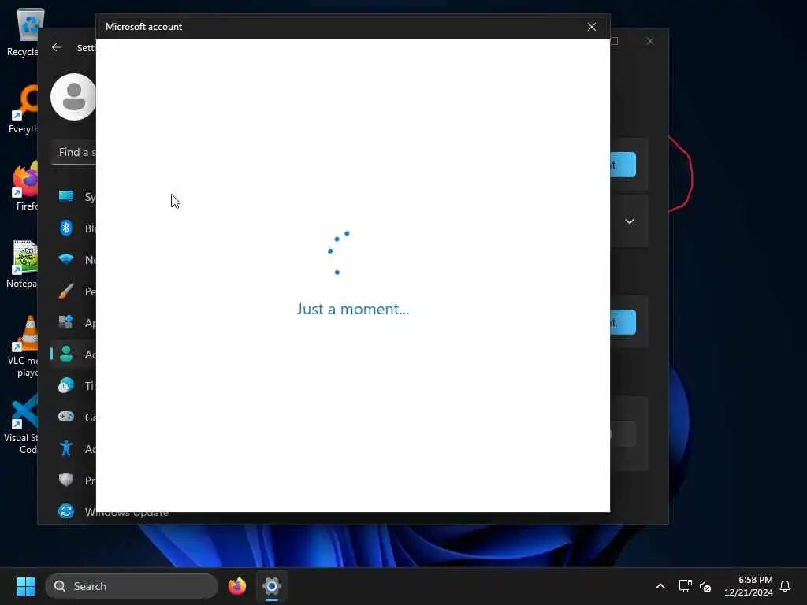The height and width of the screenshot is (605, 807).
Task: Open Time & language clock icon in sidebar
Action: pos(66,385)
